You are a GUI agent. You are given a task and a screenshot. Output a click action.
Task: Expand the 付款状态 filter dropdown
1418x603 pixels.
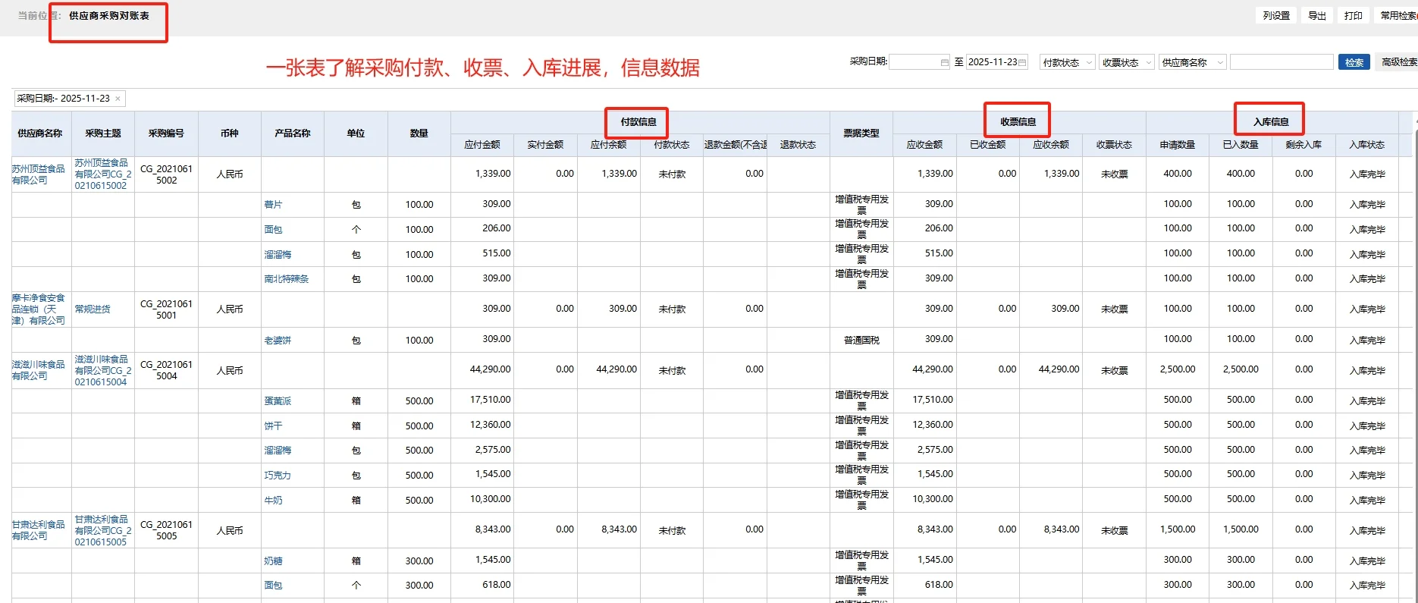click(x=1067, y=62)
